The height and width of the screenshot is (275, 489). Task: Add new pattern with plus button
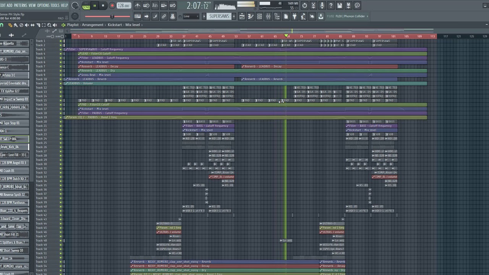[234, 16]
